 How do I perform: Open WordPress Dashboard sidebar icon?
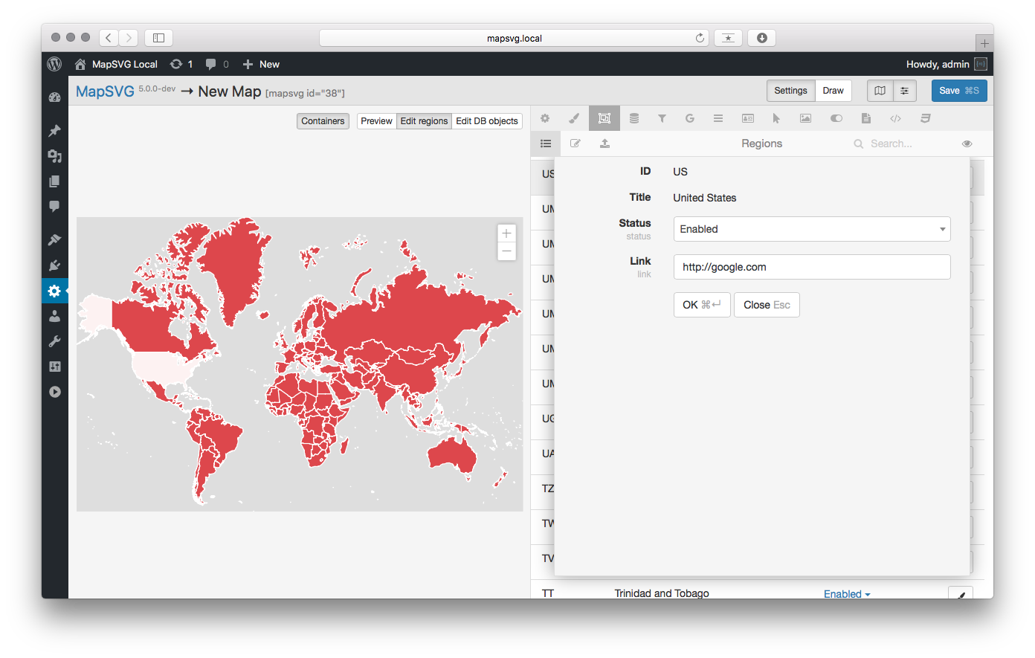pyautogui.click(x=54, y=97)
